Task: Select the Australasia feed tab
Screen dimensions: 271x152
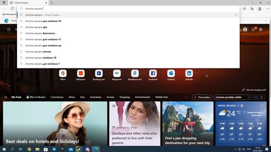Action: click(x=96, y=97)
